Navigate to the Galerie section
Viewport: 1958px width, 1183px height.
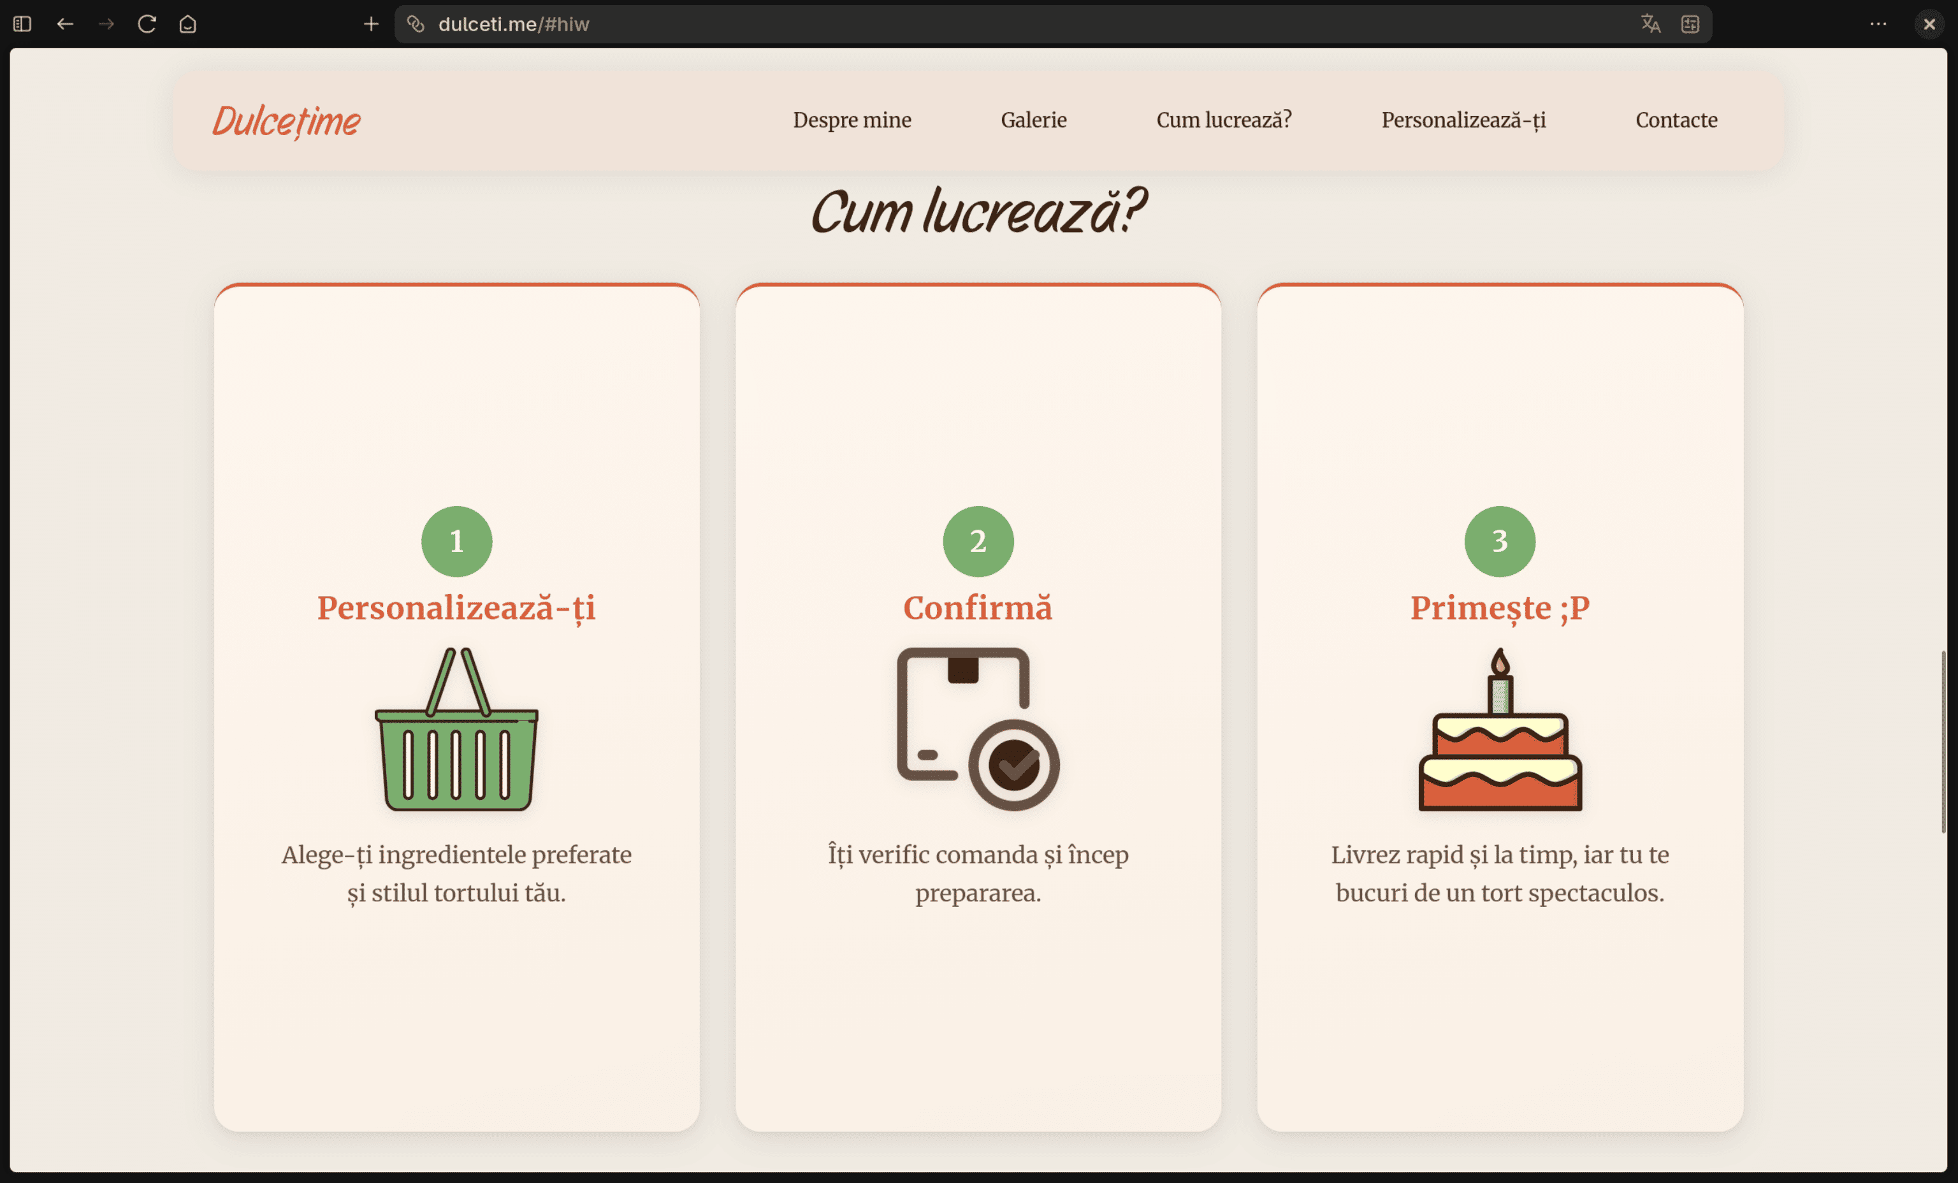[1033, 120]
